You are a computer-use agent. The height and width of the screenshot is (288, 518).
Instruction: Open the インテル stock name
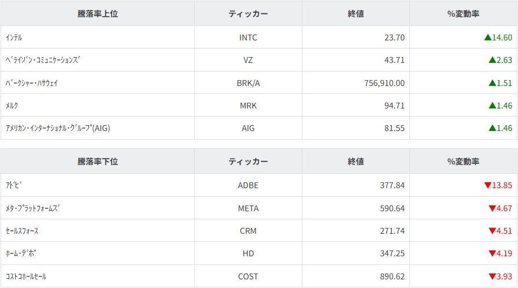14,38
